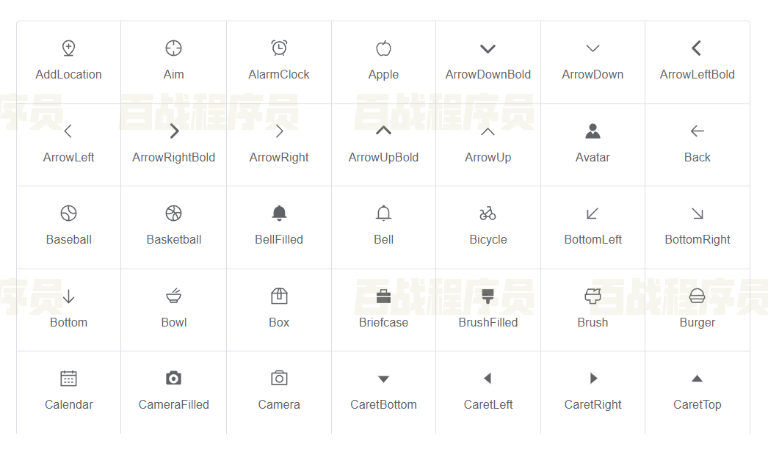Click the BellFilled icon

click(x=279, y=214)
